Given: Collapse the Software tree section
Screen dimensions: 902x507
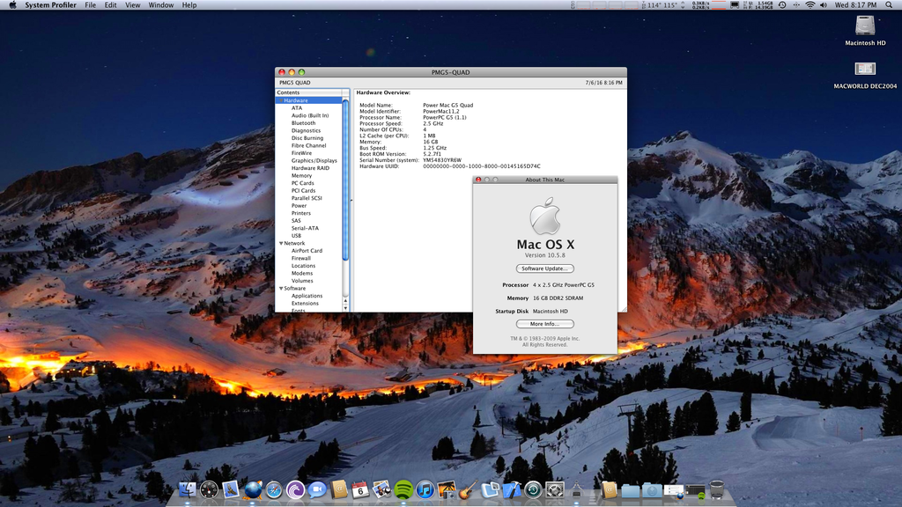Looking at the screenshot, I should pyautogui.click(x=280, y=288).
